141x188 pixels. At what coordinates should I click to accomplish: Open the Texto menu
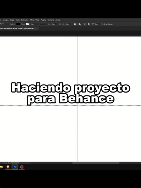click(x=17, y=20)
